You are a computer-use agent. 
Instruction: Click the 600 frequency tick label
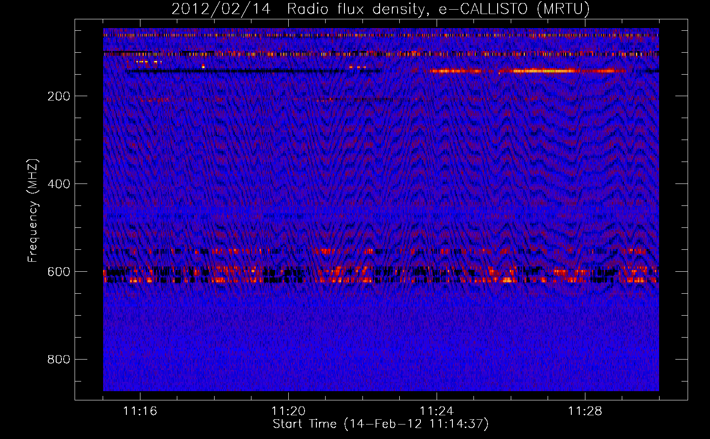point(59,272)
